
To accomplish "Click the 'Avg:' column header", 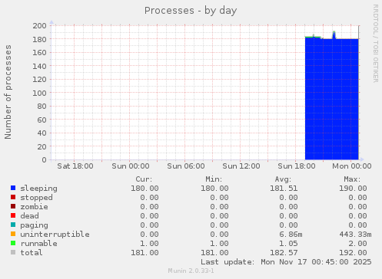I will [283, 179].
